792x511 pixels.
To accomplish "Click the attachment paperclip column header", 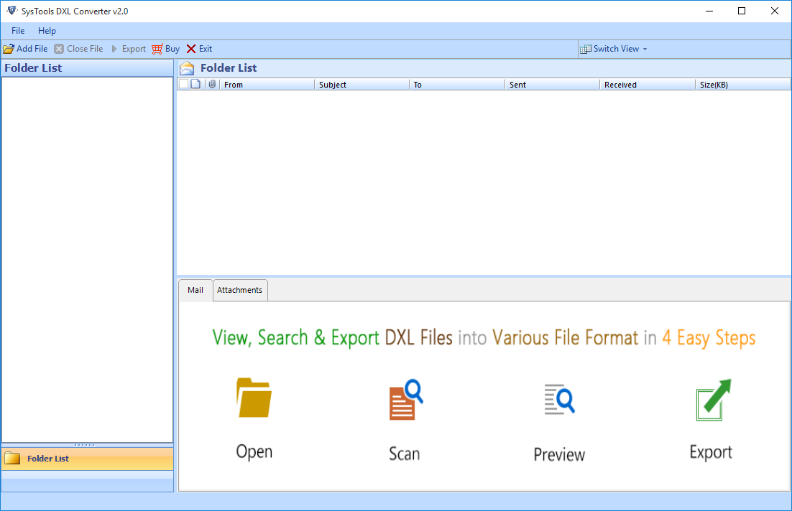I will (x=212, y=84).
